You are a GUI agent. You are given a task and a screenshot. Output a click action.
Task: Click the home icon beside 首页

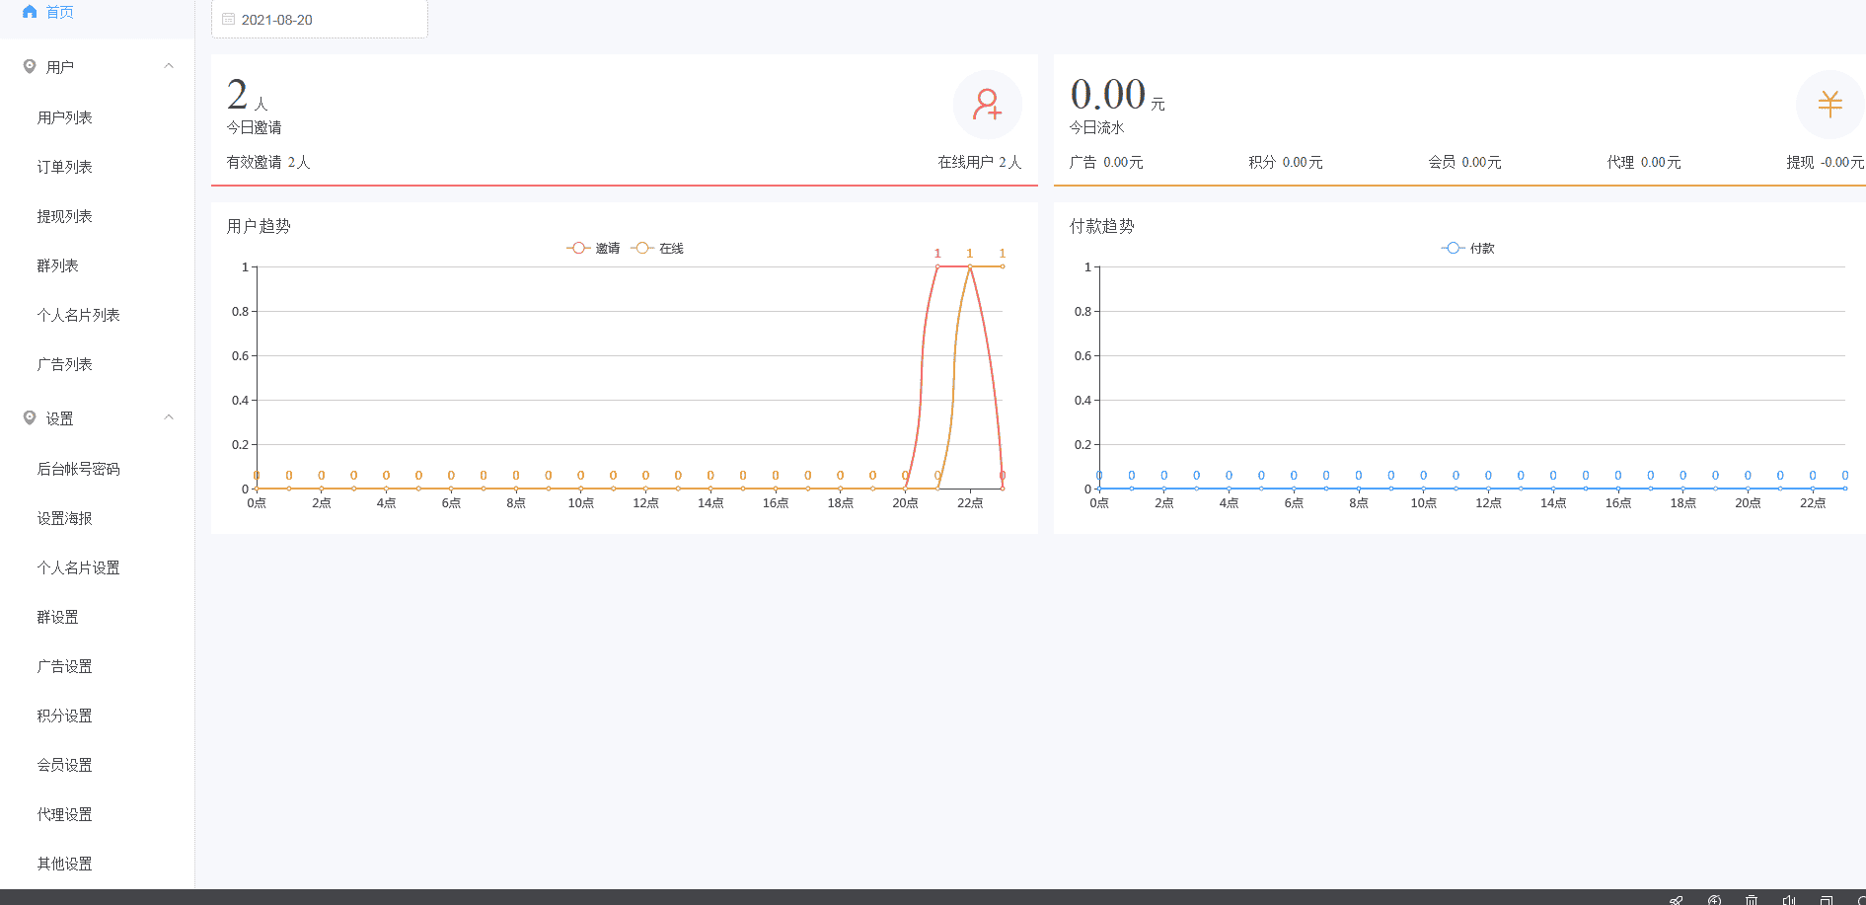coord(30,12)
